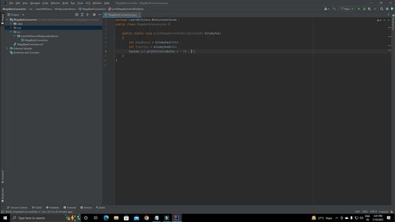Select Scratches and Consoles item

(25, 52)
